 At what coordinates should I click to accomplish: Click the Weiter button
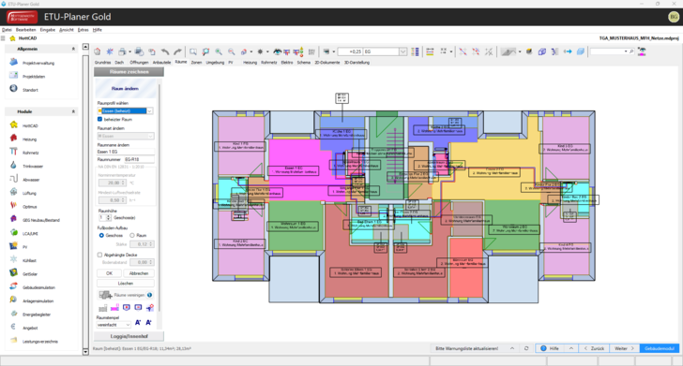pyautogui.click(x=624, y=348)
